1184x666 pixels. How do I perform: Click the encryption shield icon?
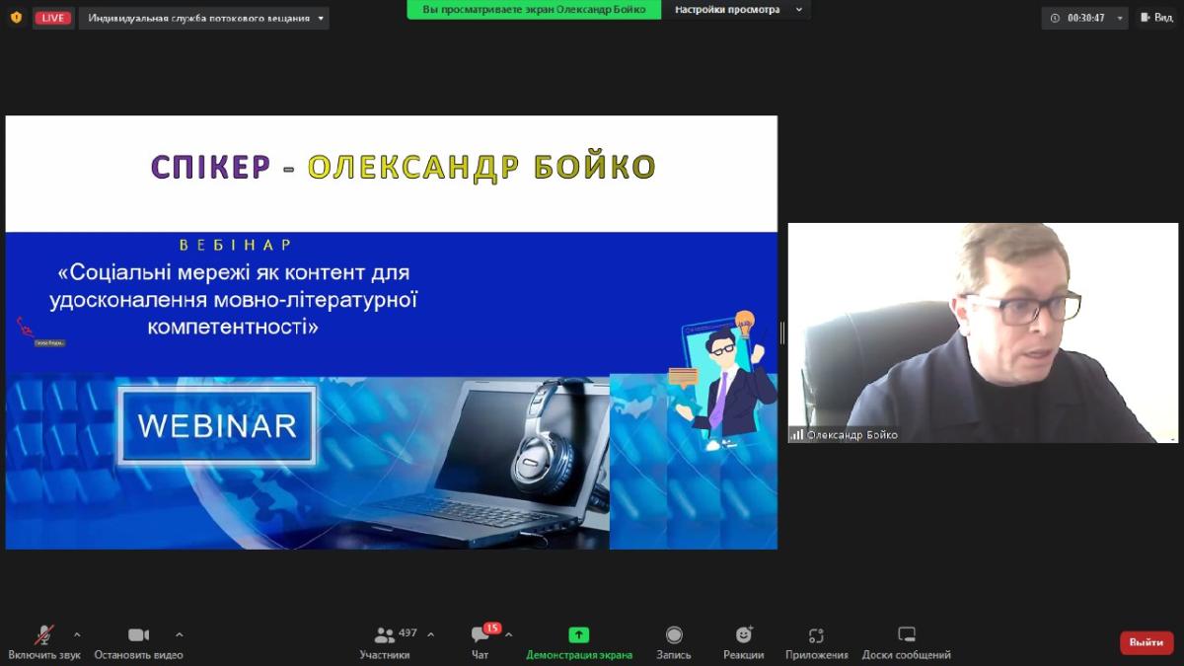pos(16,18)
